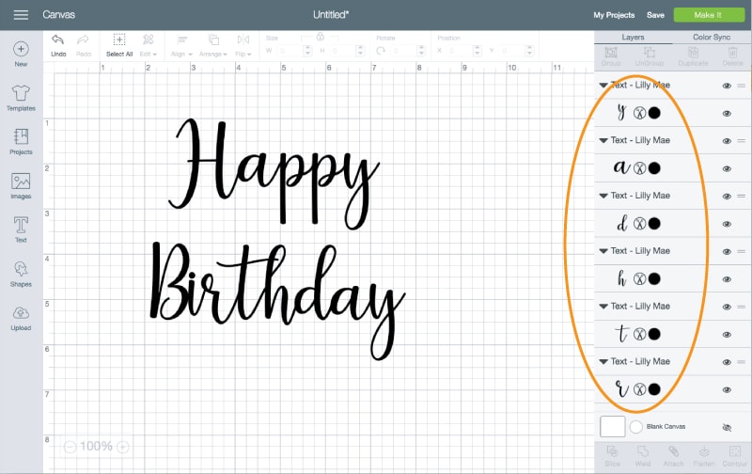
Task: Click the black color swatch for letter 'a'
Action: 654,168
